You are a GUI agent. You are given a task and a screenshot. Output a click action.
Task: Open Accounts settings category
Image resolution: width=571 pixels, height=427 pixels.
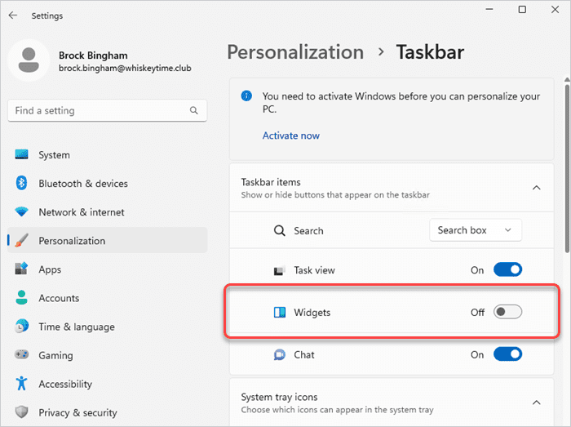point(108,298)
